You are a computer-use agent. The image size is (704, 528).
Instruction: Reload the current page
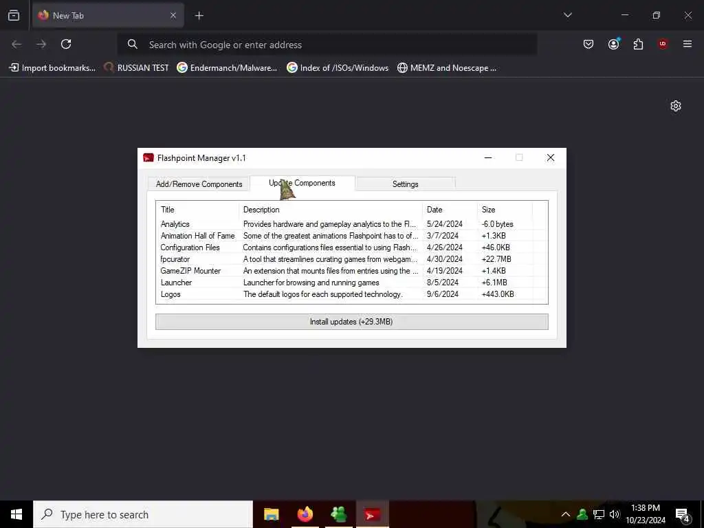coord(66,44)
